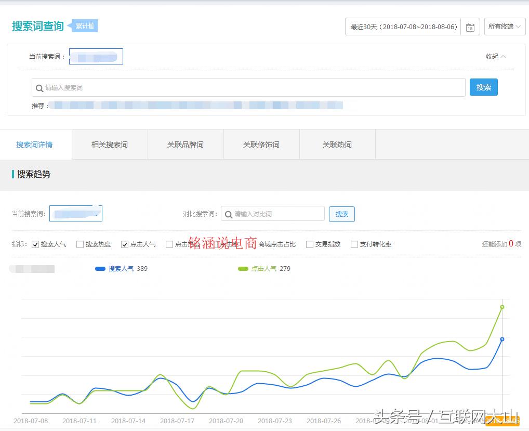Click the magnifier icon in the 对比搜索词 box
Viewport: 529px width, 431px height.
[x=230, y=214]
